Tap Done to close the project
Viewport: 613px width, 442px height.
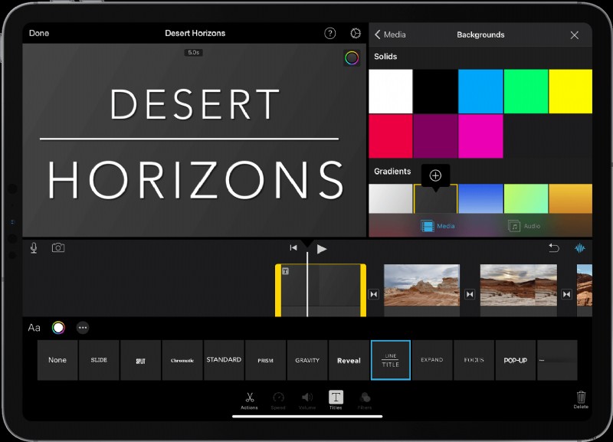(38, 33)
